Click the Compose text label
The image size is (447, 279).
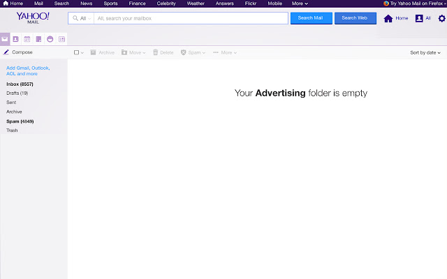pyautogui.click(x=22, y=52)
